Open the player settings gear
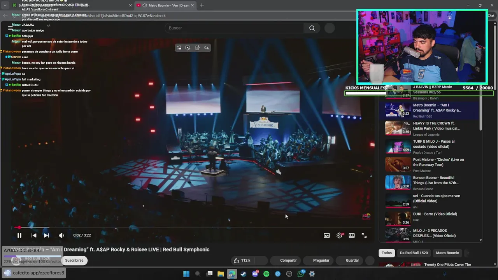Viewport: 498px width, 280px height. pyautogui.click(x=339, y=235)
